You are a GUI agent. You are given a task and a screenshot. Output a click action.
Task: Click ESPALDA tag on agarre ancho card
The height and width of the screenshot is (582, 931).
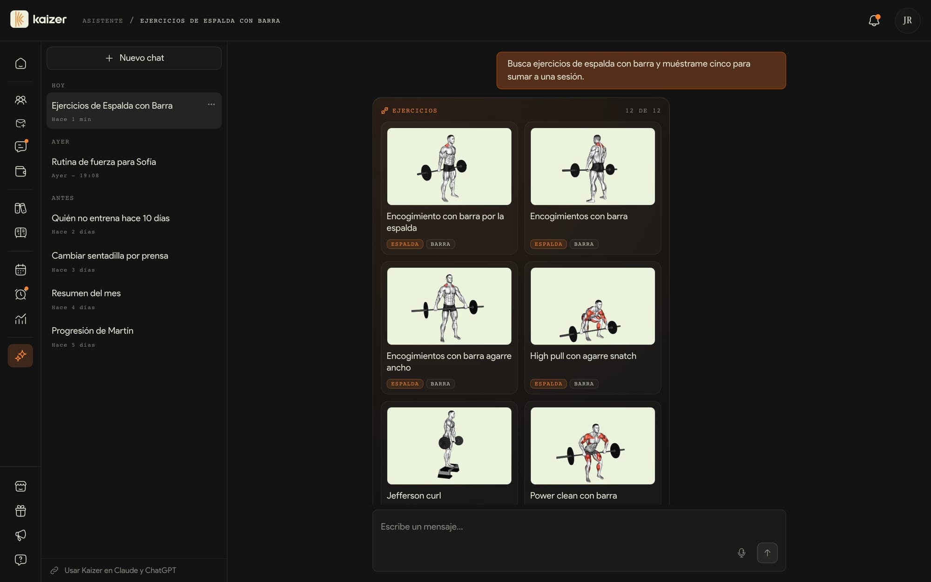405,384
